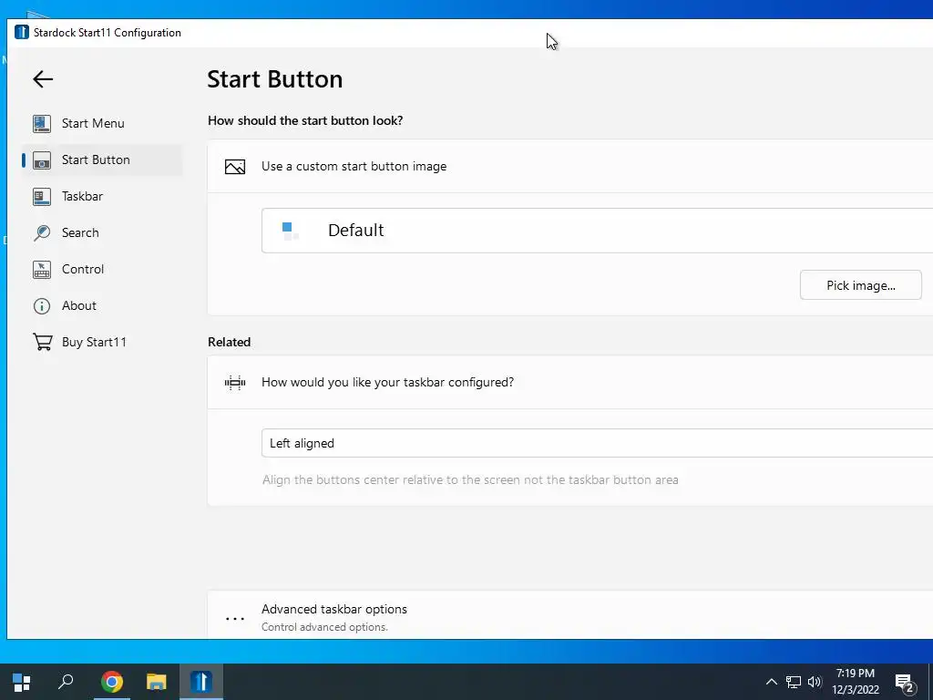Image resolution: width=933 pixels, height=700 pixels.
Task: Go back using the left arrow
Action: [43, 79]
